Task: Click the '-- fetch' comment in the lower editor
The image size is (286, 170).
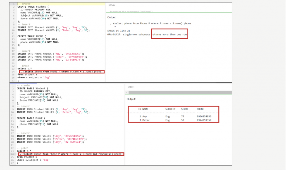Action: click(22, 148)
